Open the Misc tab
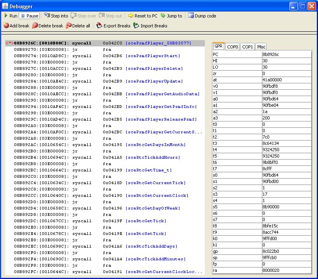318x279 pixels. (261, 47)
